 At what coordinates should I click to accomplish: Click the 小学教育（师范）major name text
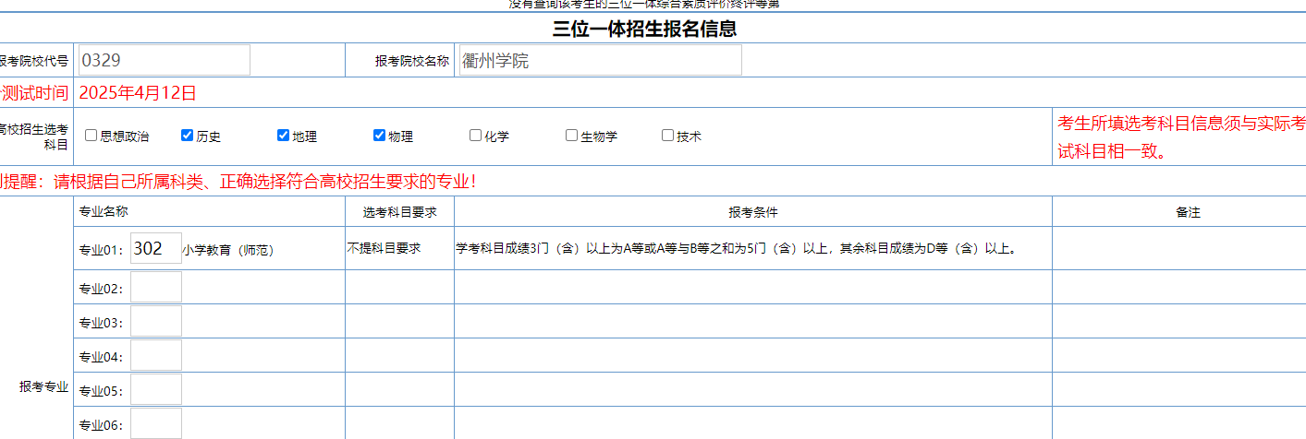click(x=228, y=250)
